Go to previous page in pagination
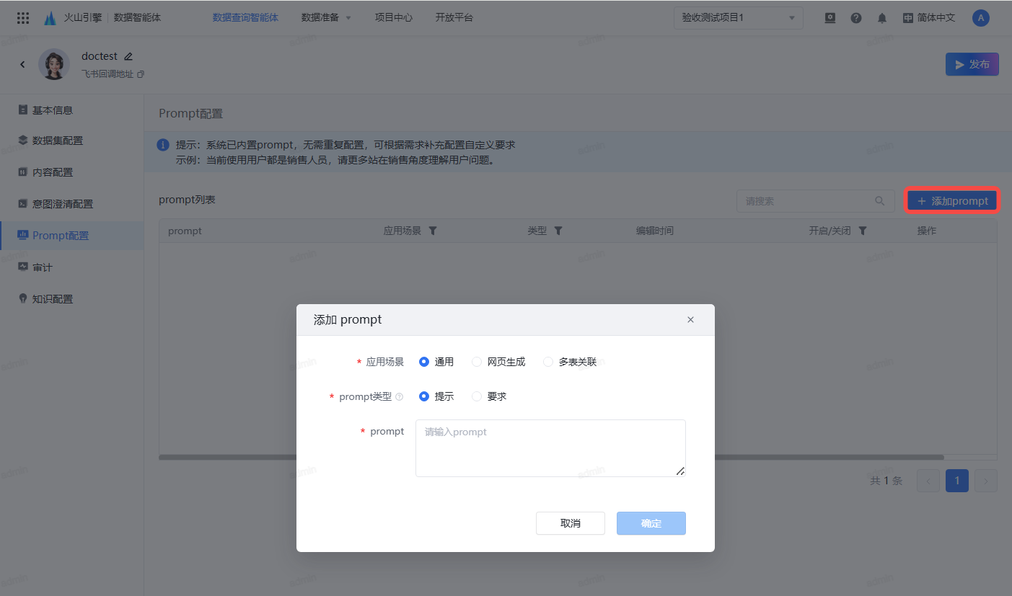 [928, 481]
